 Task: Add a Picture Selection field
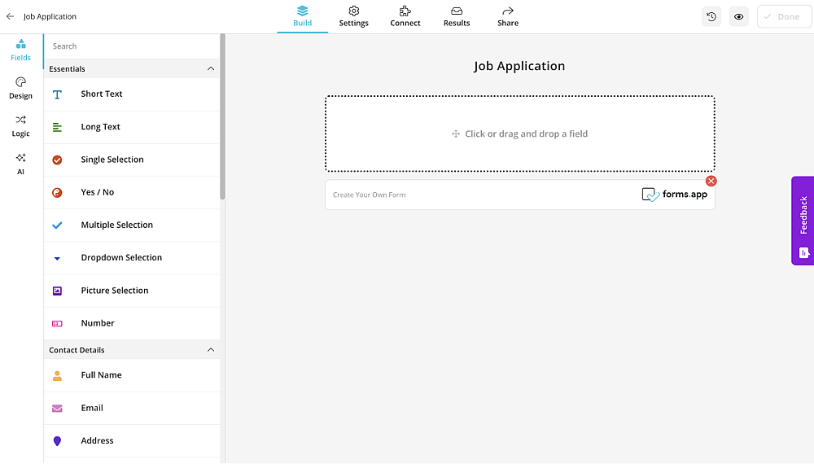point(132,290)
